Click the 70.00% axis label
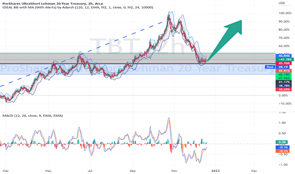This screenshot has height=174, width=295. 284,38
